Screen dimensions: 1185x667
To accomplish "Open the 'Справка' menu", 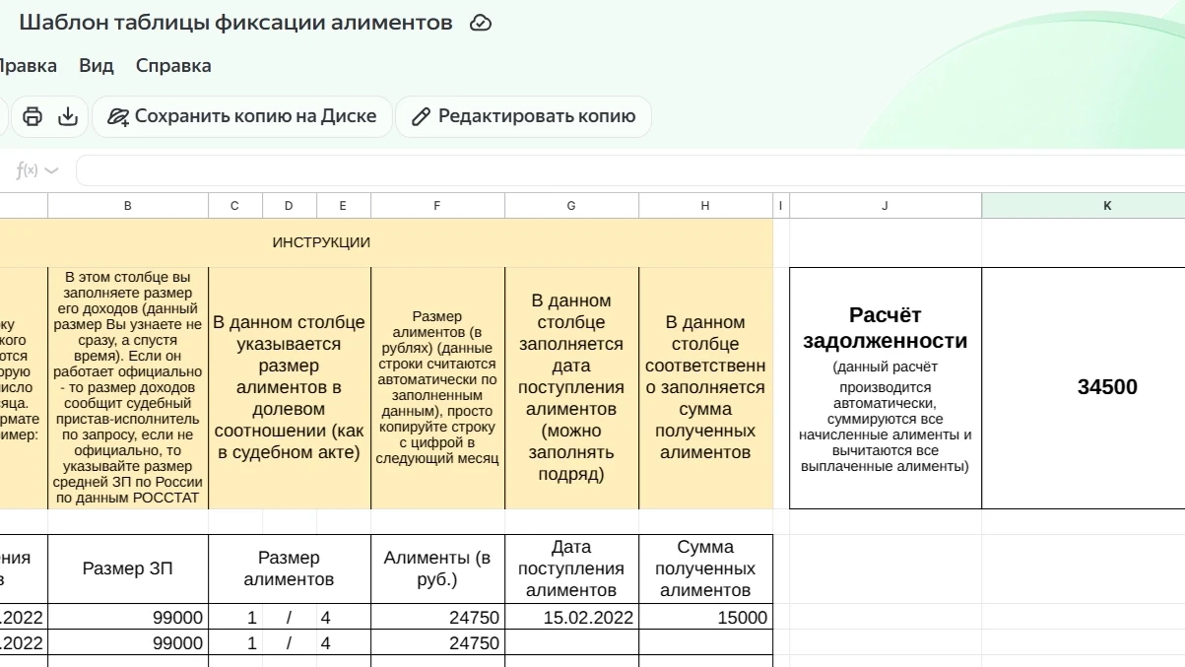I will (173, 66).
